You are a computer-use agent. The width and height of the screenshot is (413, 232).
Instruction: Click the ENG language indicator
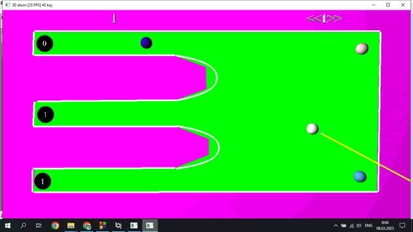click(368, 226)
